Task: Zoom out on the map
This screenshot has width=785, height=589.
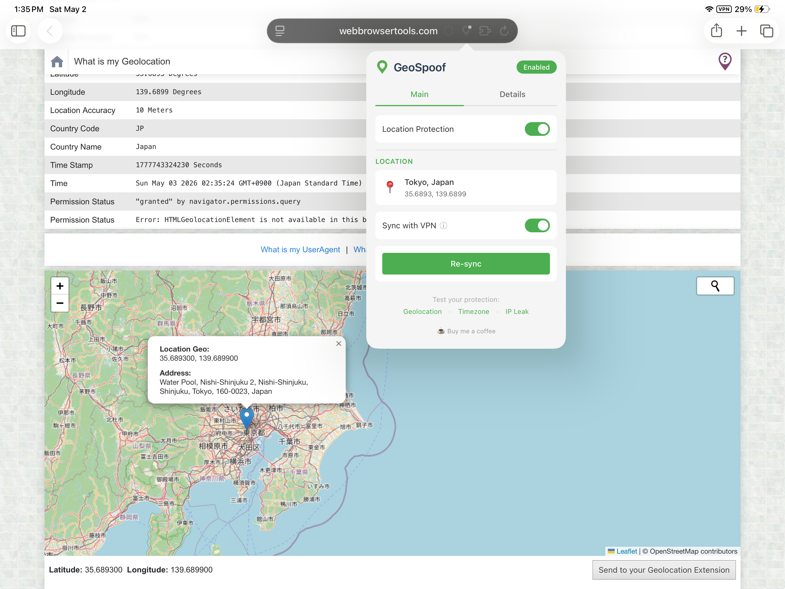Action: point(60,303)
